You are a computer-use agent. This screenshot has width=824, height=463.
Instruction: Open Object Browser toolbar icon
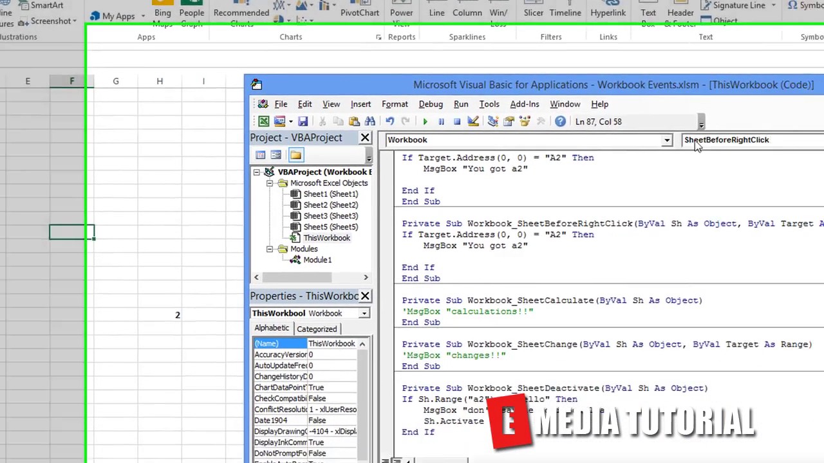click(525, 122)
